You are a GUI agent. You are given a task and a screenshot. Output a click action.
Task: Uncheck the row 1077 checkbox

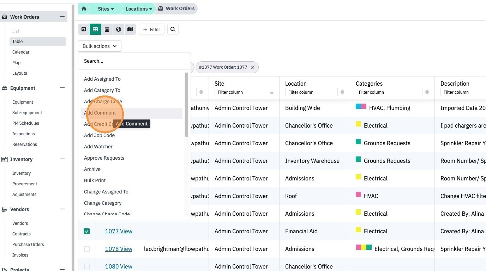click(87, 231)
